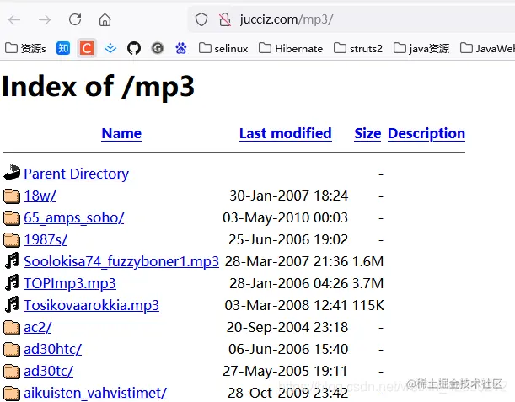Open the Hibernate bookmark folder
The height and width of the screenshot is (402, 515).
[291, 48]
